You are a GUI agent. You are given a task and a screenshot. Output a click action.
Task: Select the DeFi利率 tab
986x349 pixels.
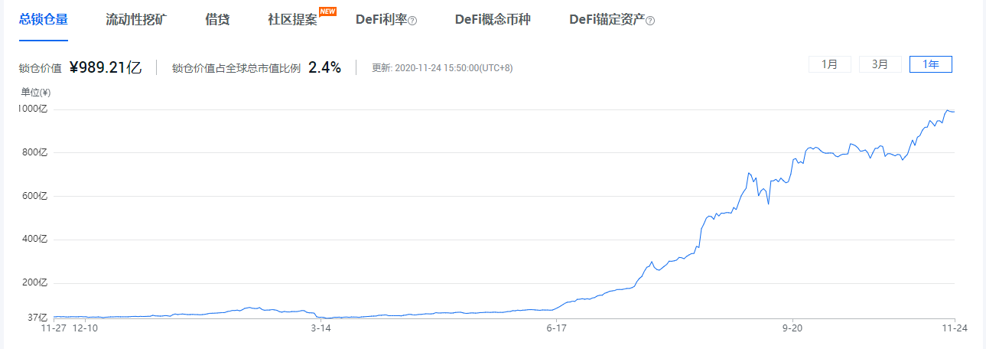[381, 20]
